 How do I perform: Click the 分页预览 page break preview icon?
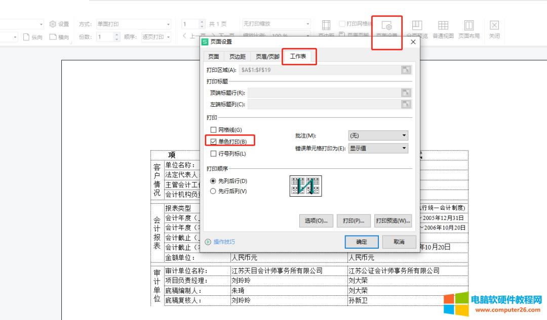417,29
